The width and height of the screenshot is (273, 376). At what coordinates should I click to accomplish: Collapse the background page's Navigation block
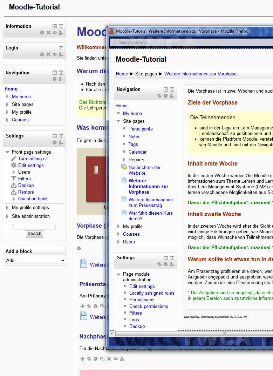55,73
